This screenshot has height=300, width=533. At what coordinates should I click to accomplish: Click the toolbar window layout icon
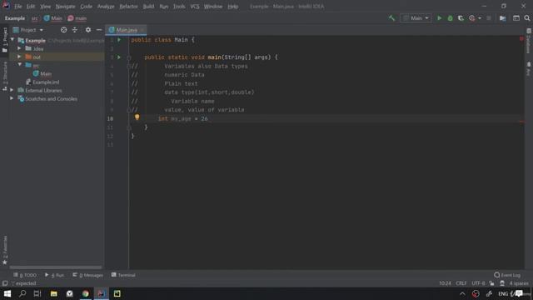coord(516,18)
